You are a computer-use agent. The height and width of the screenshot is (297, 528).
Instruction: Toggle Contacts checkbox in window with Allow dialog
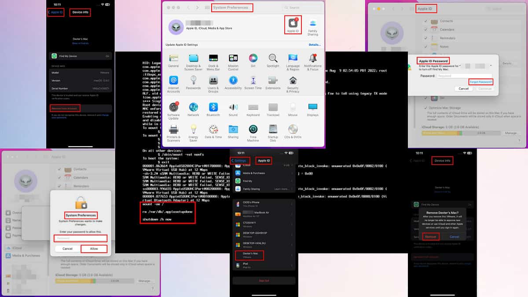[60, 169]
